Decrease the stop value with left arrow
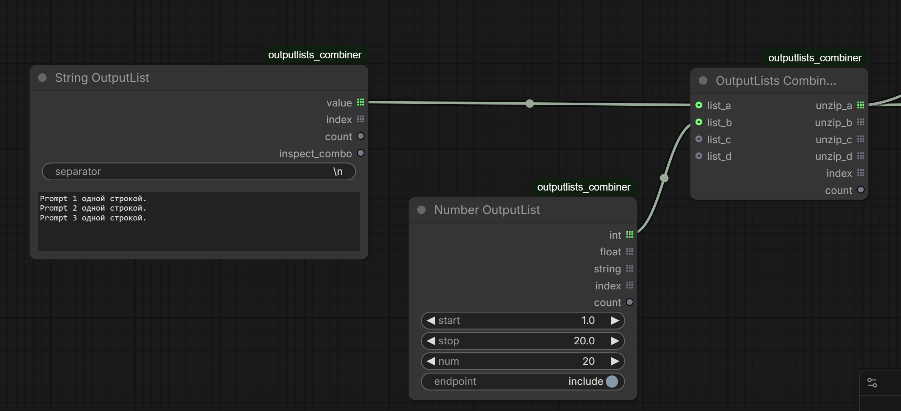Screen dimensions: 901x411 click(431, 341)
